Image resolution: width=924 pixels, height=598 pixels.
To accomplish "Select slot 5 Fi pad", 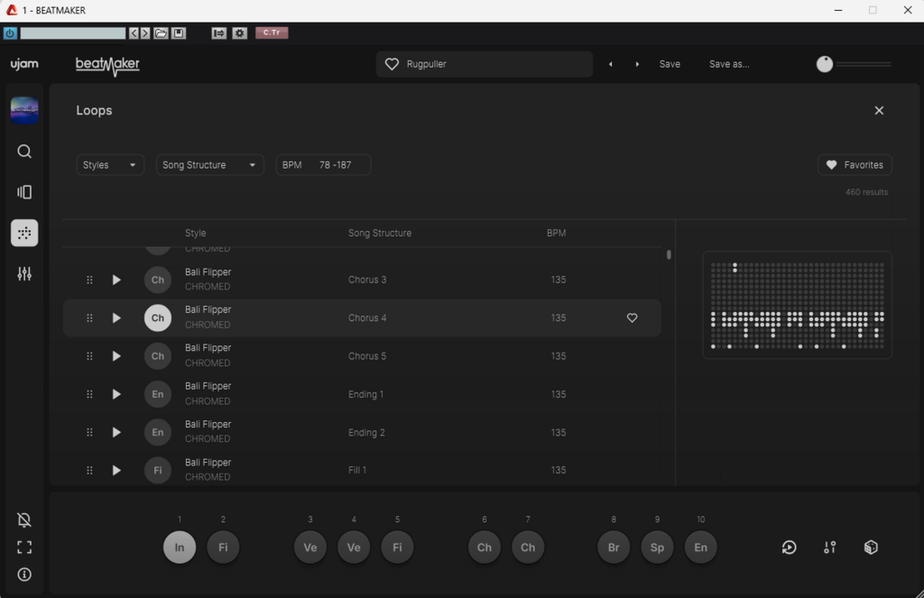I will 397,547.
